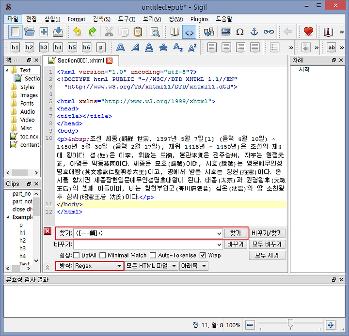Viewport: 349px width, 336px height.
Task: Switch to Book View icon
Action: pos(175,32)
